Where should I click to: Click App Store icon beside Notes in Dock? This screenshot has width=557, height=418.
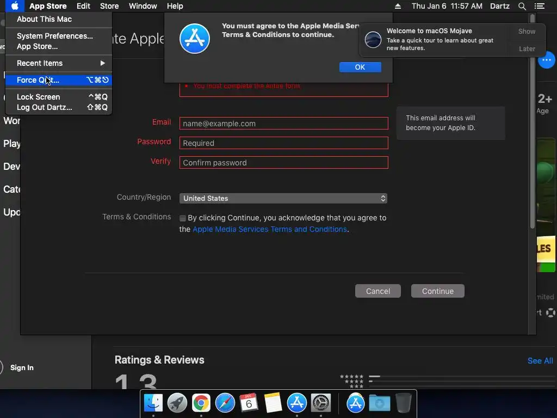coord(296,403)
